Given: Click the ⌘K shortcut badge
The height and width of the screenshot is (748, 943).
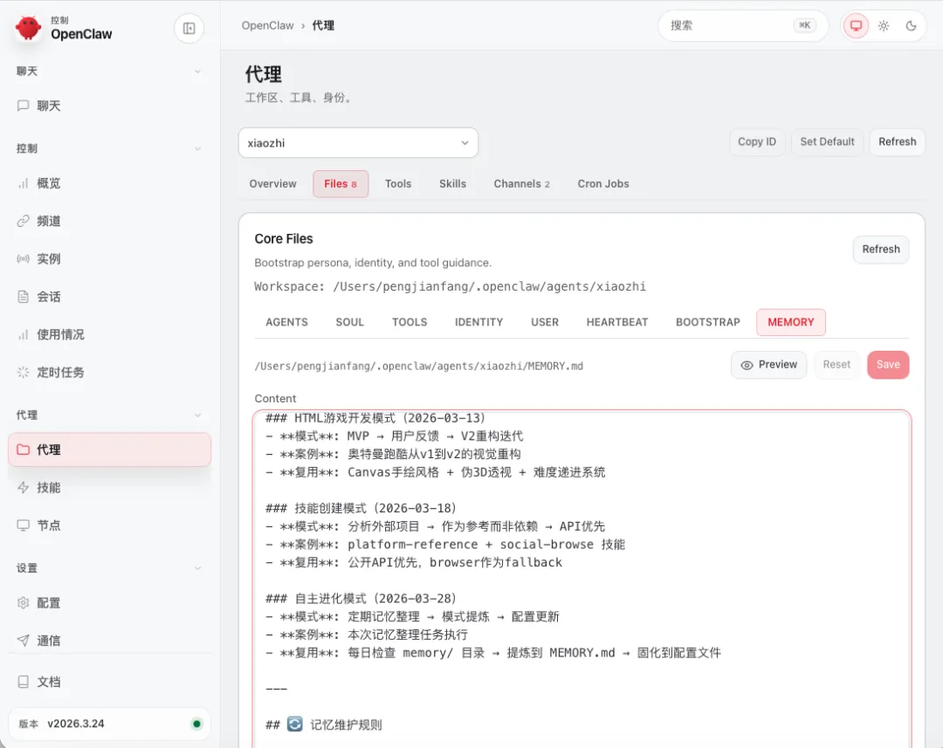Looking at the screenshot, I should (x=804, y=25).
